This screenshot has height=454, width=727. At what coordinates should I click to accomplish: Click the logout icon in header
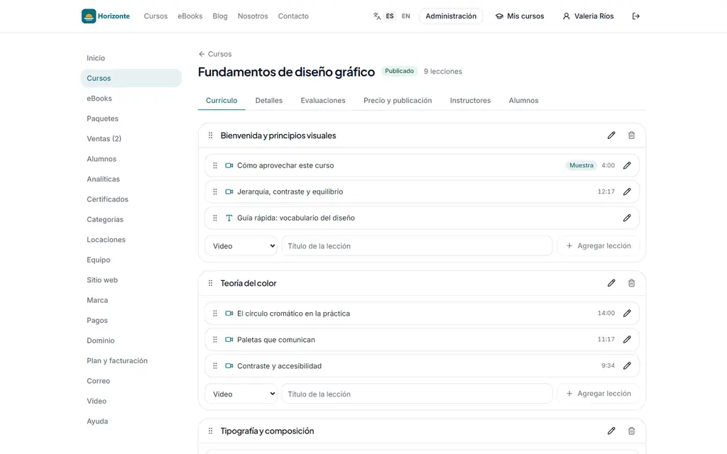[x=635, y=16]
